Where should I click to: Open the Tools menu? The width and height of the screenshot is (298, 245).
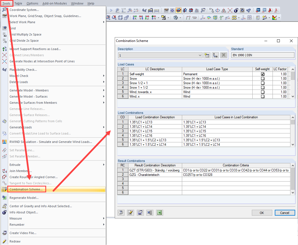click(6, 3)
